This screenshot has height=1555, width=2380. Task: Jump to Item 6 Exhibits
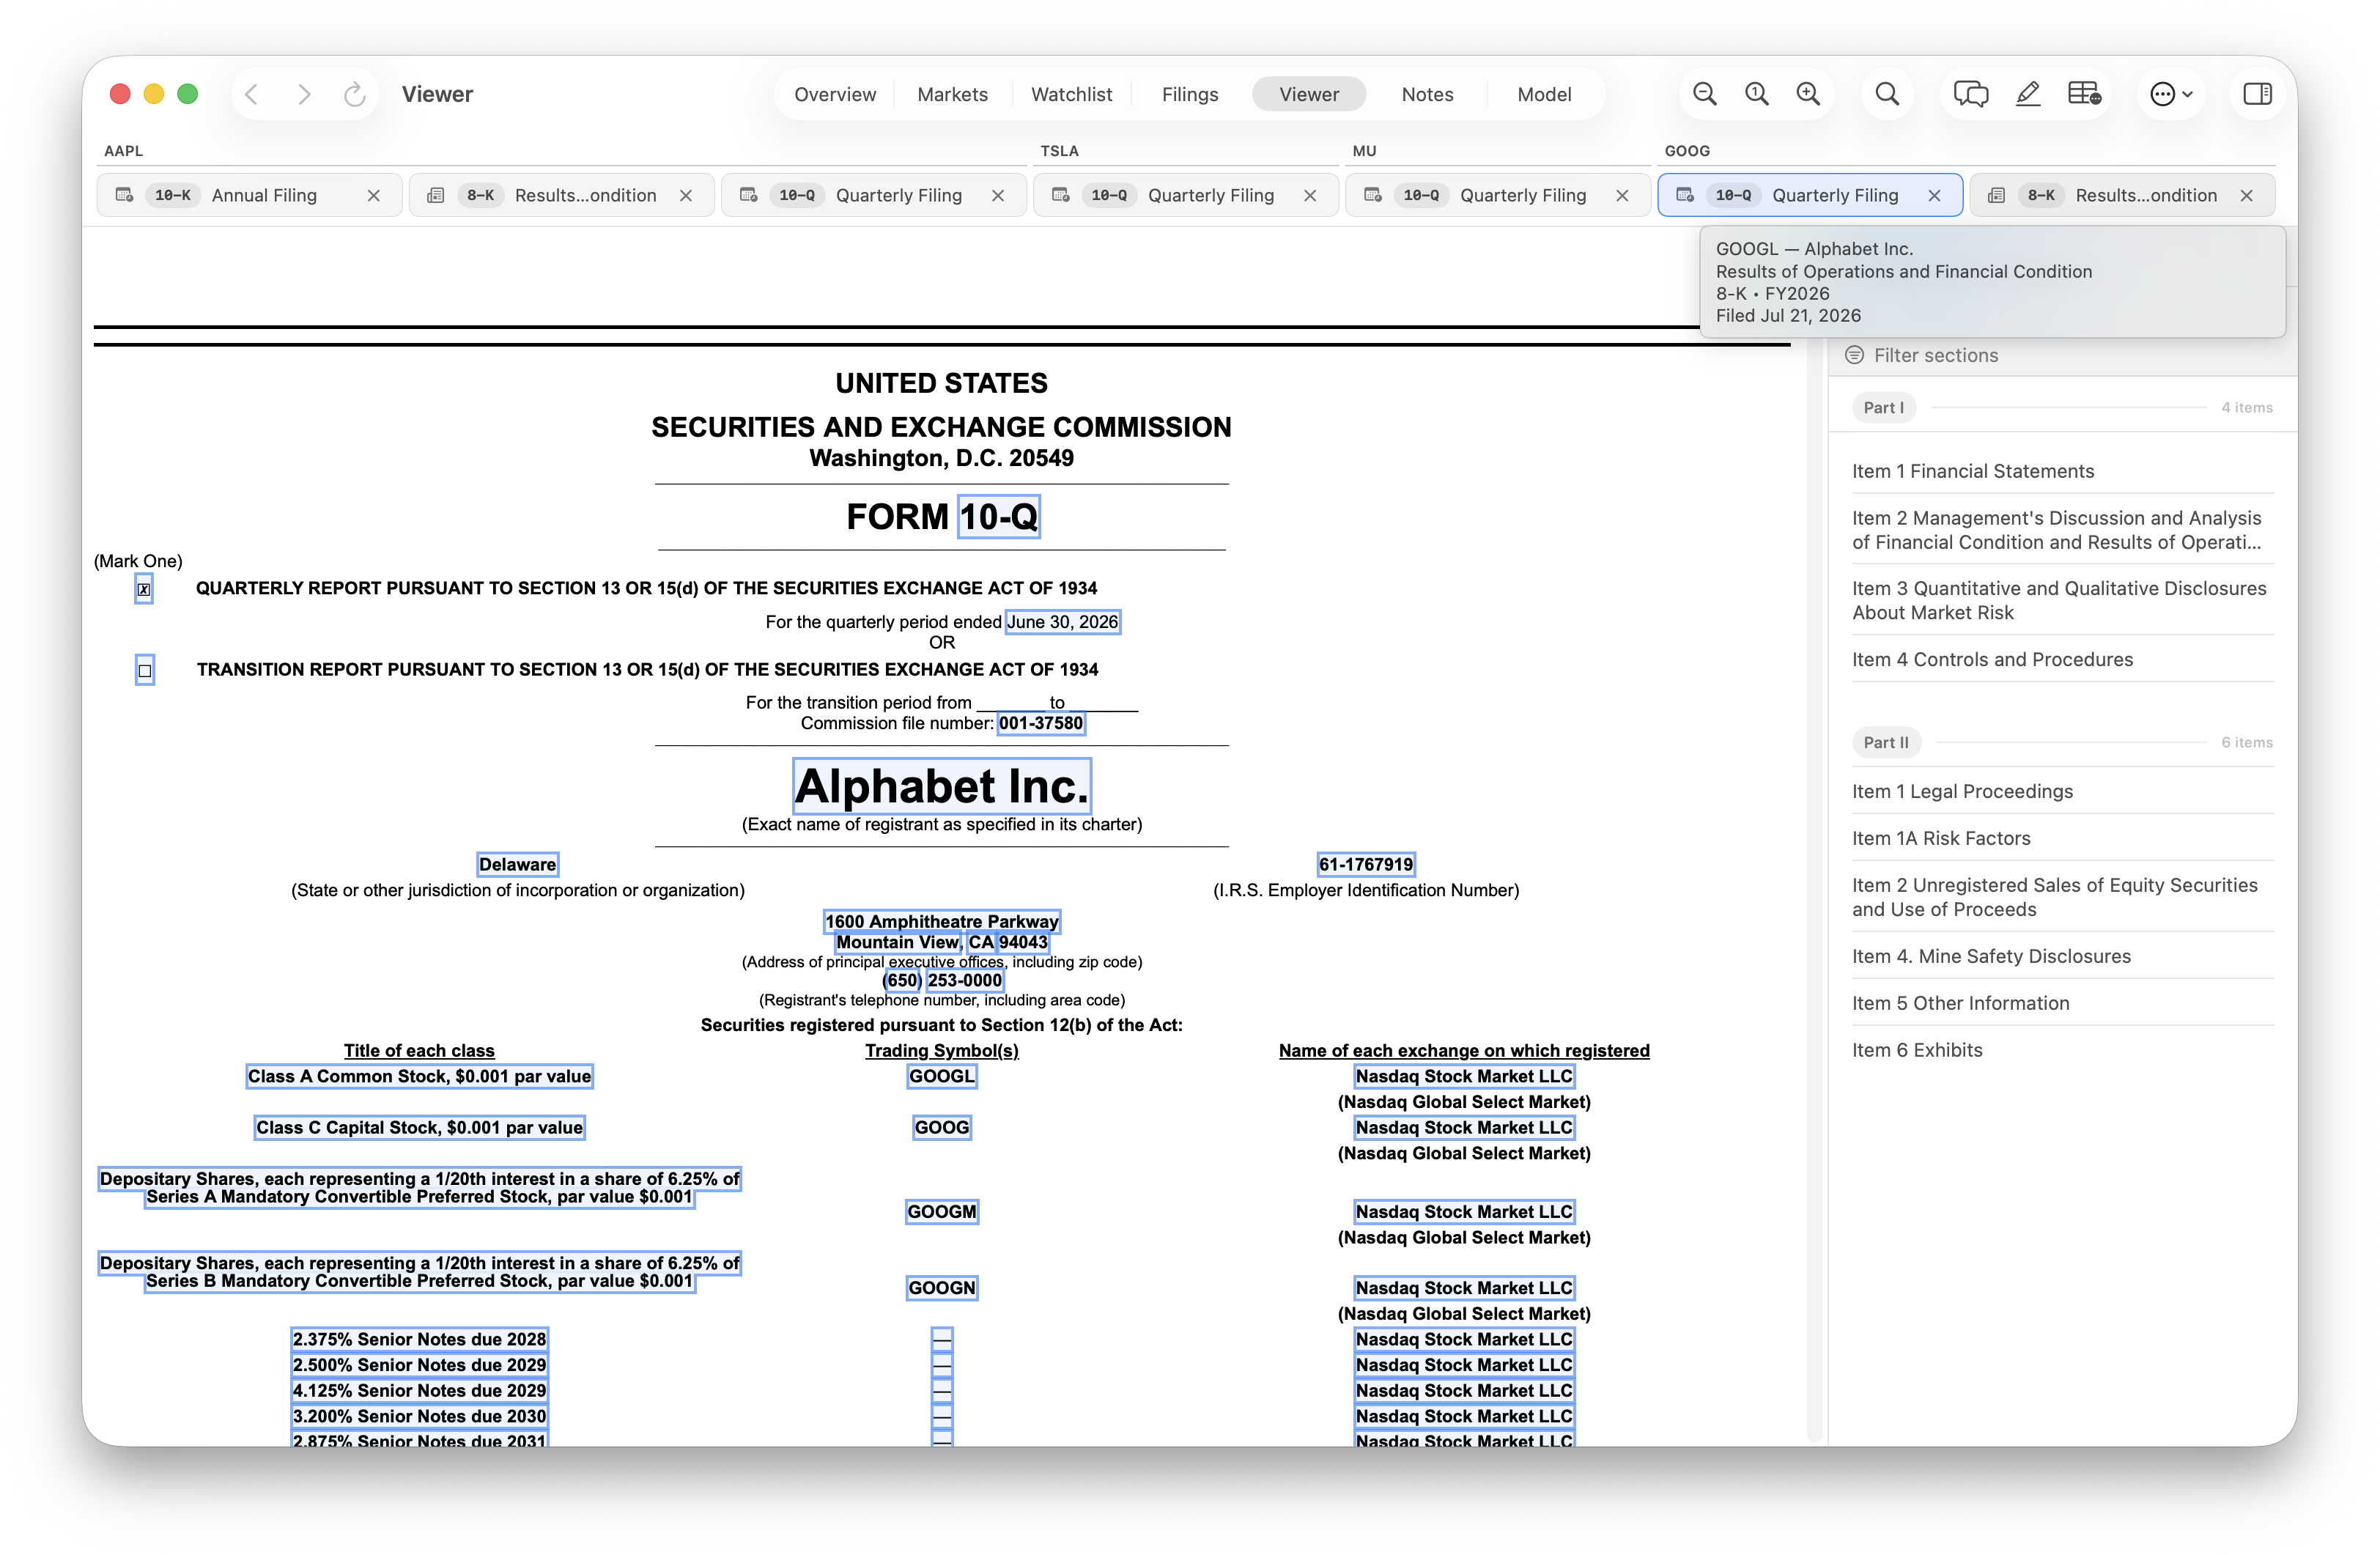coord(1917,1051)
